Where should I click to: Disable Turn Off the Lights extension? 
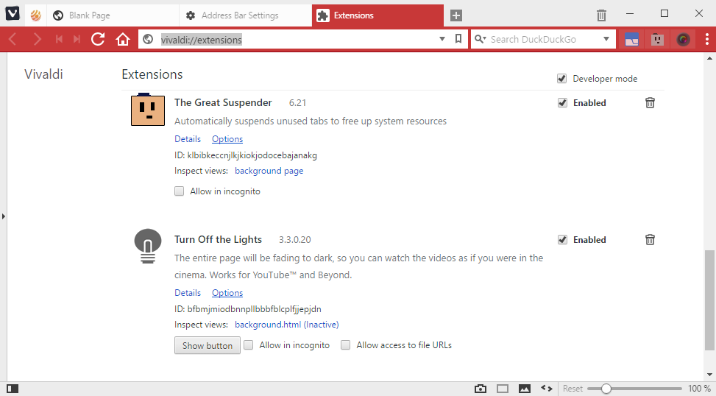click(x=562, y=240)
